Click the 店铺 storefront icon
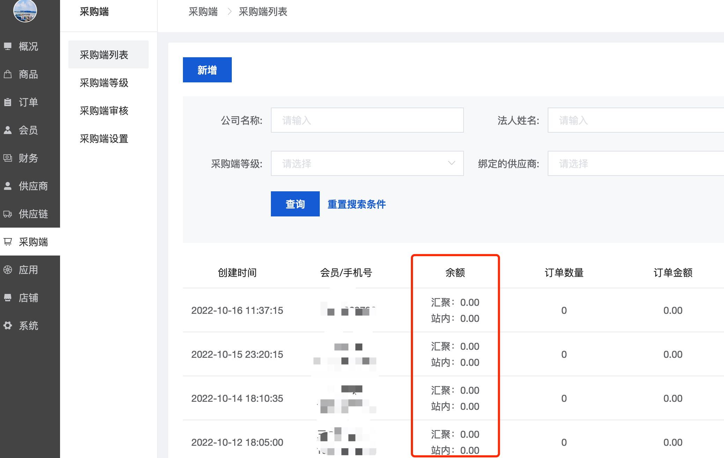This screenshot has width=724, height=458. pos(8,297)
